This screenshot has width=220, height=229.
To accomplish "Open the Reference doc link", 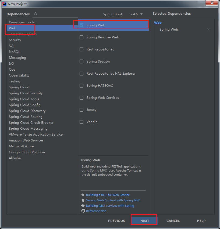I will [96, 211].
